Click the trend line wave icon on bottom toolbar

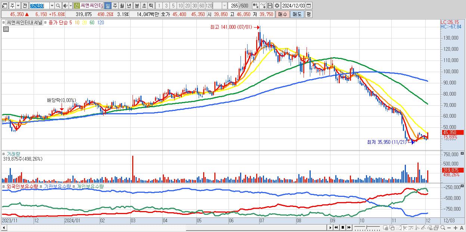coord(411,228)
